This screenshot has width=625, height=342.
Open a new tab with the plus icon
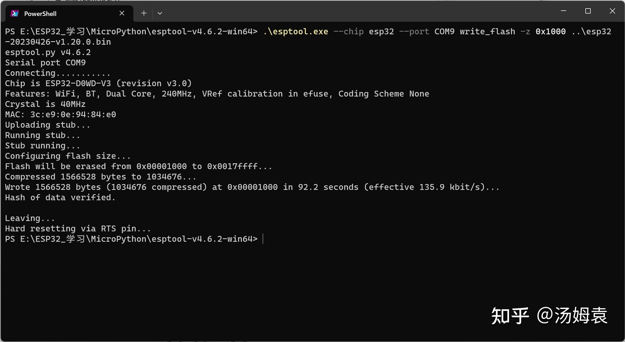pos(144,13)
